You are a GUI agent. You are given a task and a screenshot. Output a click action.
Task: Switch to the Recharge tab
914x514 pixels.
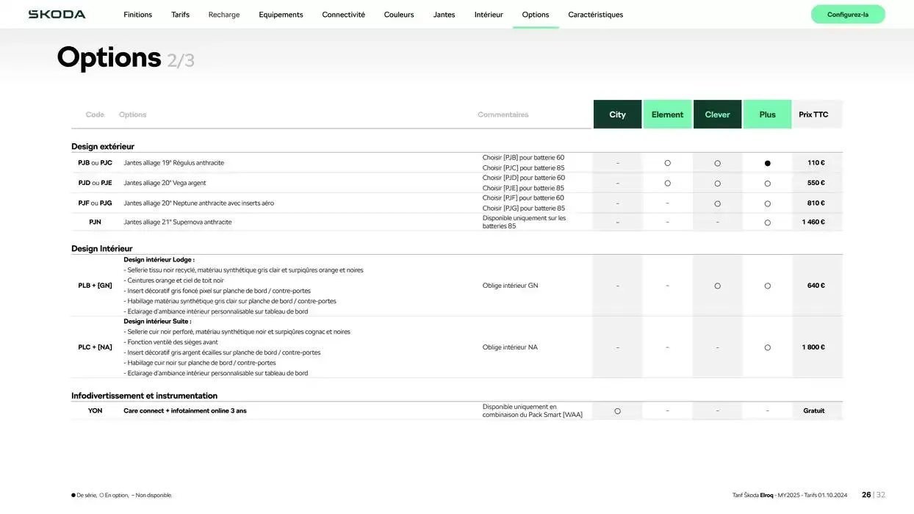pyautogui.click(x=224, y=15)
